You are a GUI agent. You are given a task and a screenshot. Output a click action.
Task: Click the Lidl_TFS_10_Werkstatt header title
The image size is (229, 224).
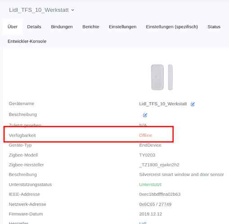pos(39,10)
